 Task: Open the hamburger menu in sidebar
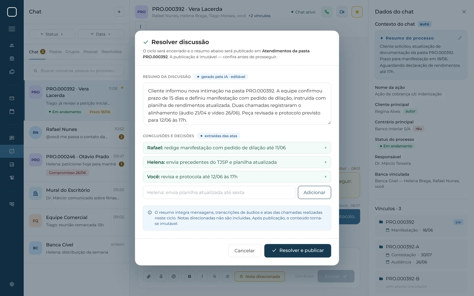(x=12, y=29)
